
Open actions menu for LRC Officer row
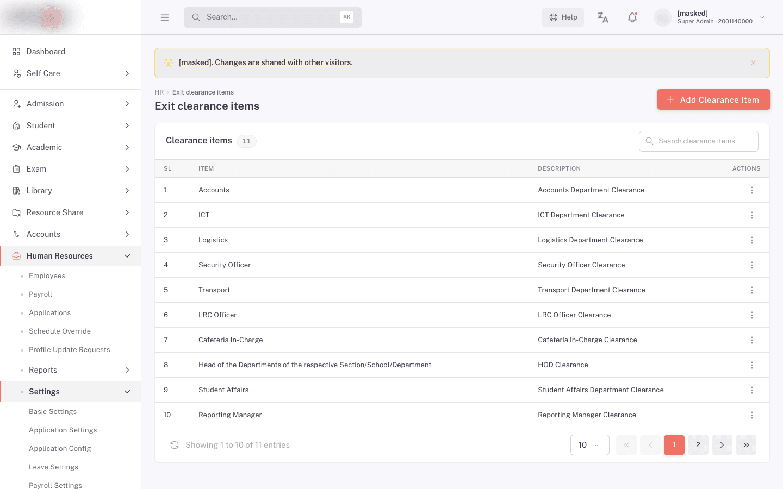pyautogui.click(x=752, y=315)
